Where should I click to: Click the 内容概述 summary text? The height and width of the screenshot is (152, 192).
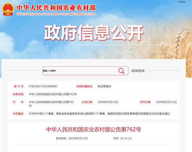99,114
